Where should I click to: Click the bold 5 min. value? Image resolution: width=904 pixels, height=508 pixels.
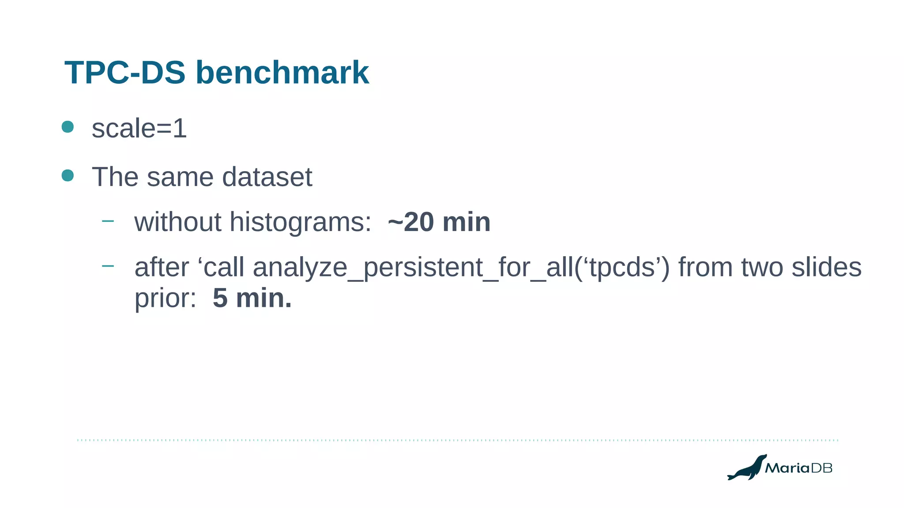(252, 298)
